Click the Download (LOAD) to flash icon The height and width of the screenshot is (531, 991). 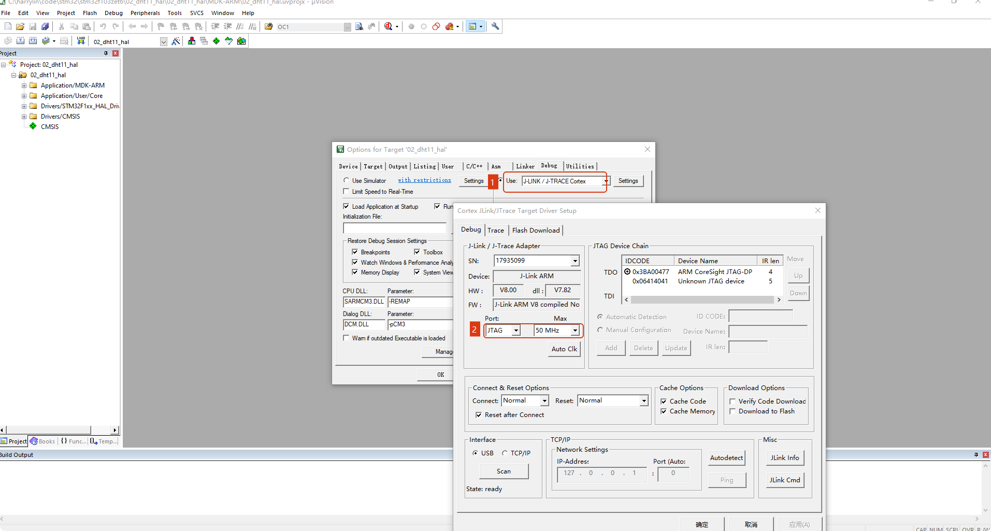pyautogui.click(x=81, y=41)
